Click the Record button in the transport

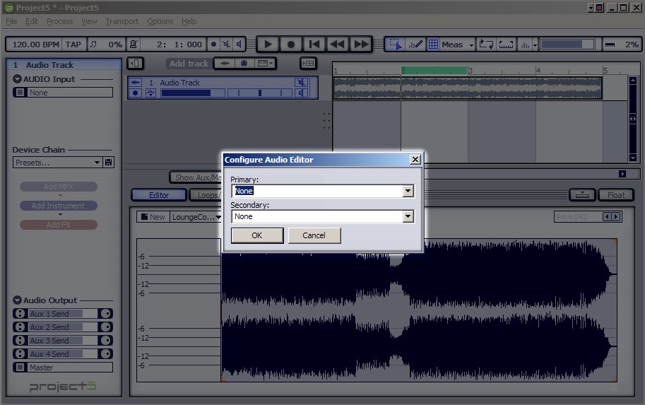[291, 44]
